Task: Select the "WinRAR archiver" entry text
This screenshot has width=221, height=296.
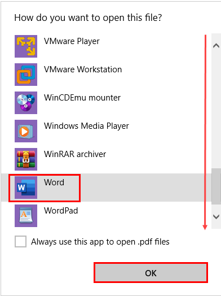Action: pyautogui.click(x=75, y=154)
